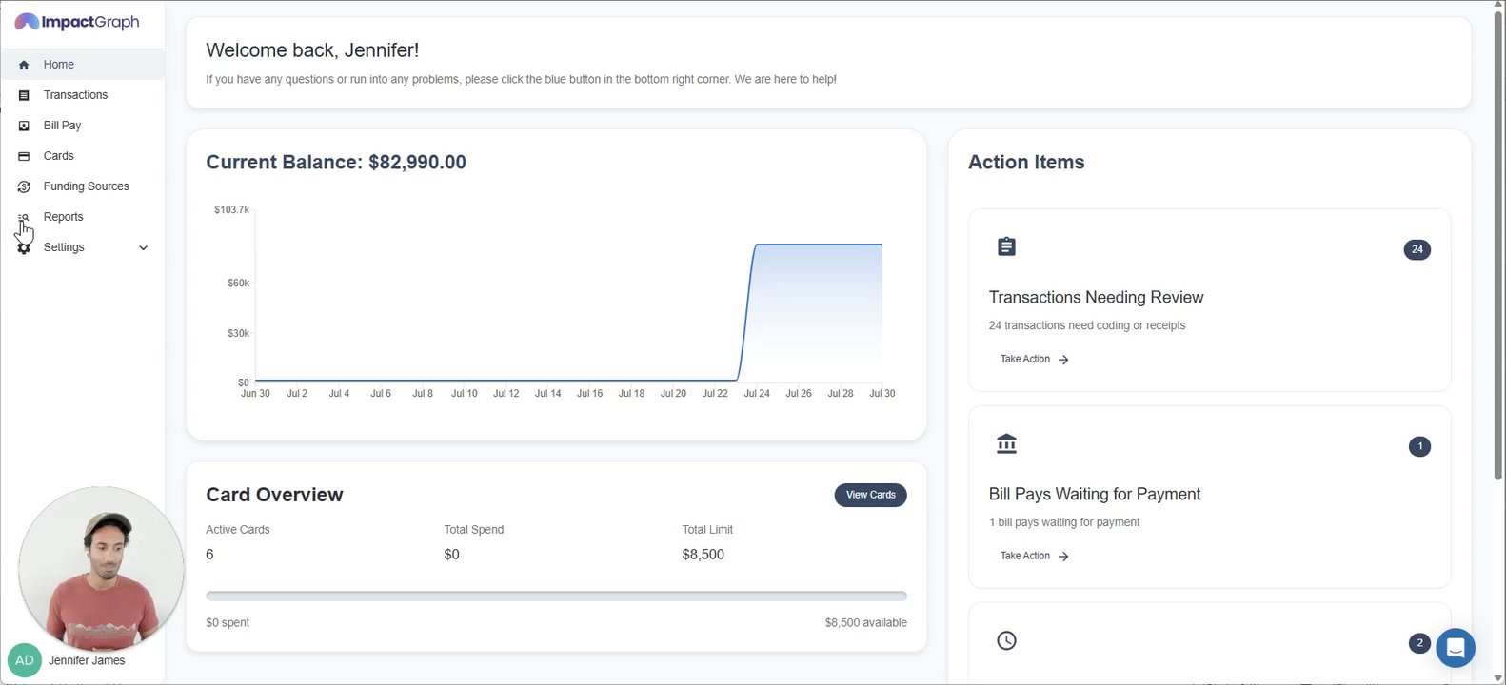Click the Transactions sidebar icon
The image size is (1506, 685).
tap(24, 95)
